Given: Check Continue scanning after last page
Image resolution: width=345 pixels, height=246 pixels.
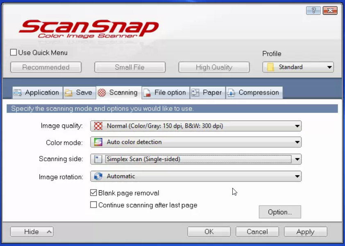Looking at the screenshot, I should pyautogui.click(x=93, y=205).
